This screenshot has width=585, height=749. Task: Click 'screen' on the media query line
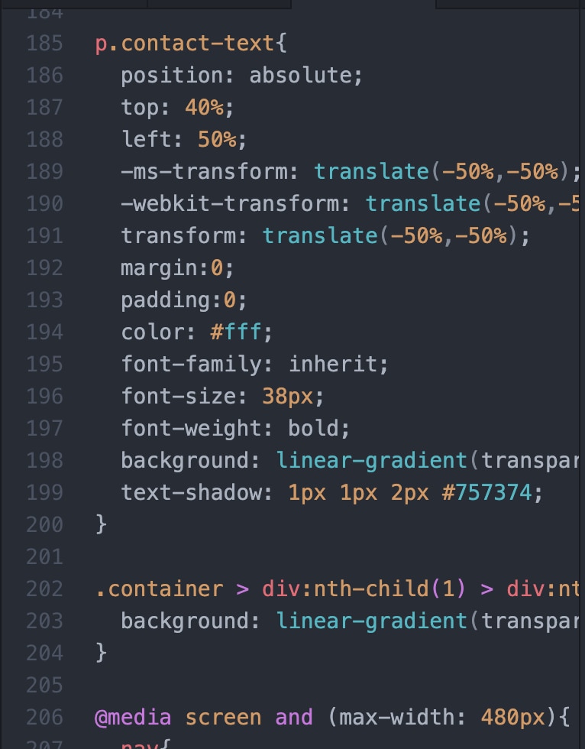click(x=223, y=718)
